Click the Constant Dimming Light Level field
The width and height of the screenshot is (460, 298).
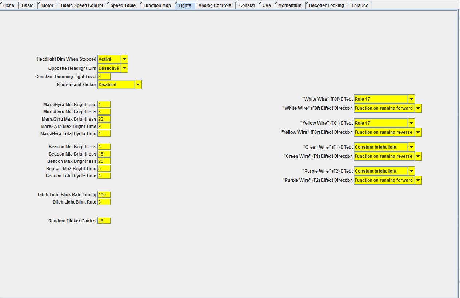click(104, 76)
